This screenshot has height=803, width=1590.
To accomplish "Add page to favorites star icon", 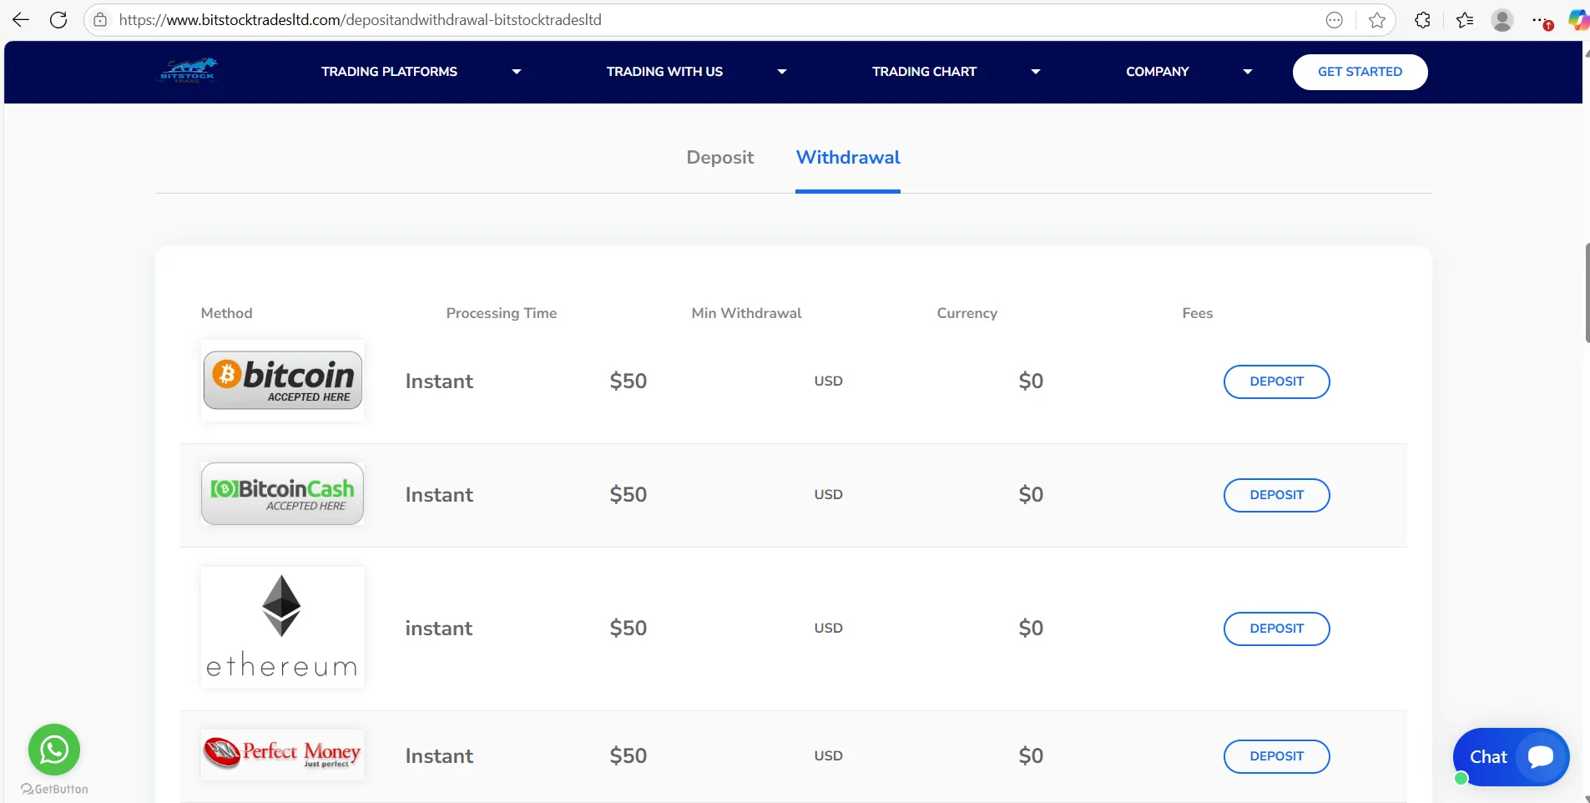I will click(1377, 20).
